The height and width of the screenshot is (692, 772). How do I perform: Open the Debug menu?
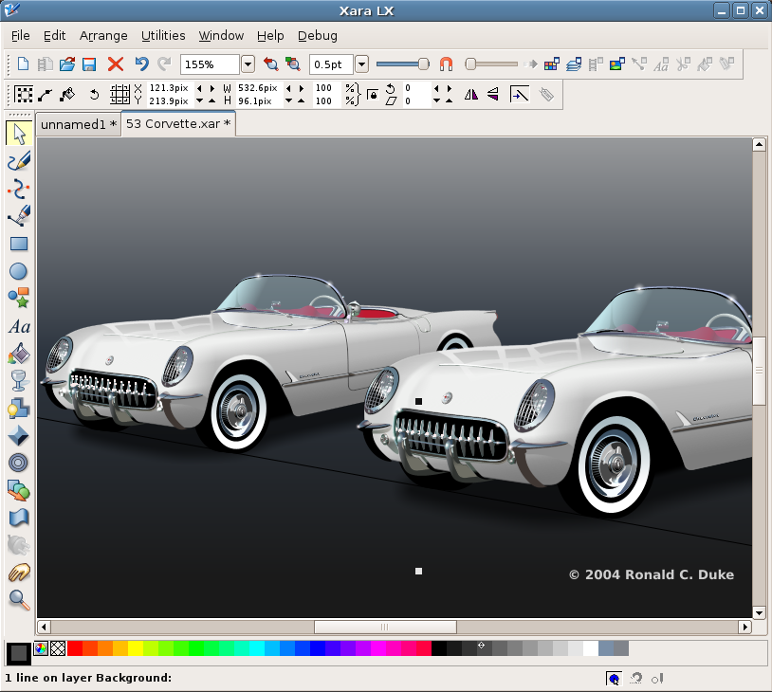pyautogui.click(x=318, y=35)
